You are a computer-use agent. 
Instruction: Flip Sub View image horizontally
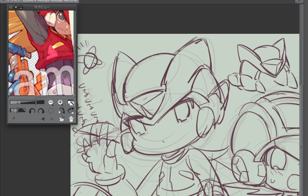tap(62, 111)
